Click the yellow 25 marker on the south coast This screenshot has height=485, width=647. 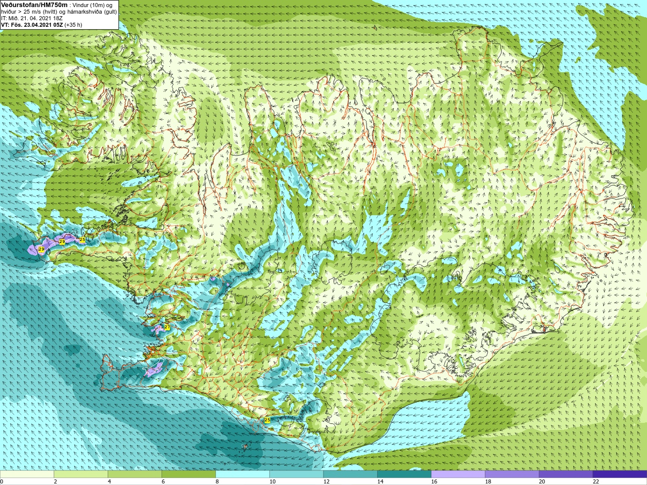pos(267,420)
